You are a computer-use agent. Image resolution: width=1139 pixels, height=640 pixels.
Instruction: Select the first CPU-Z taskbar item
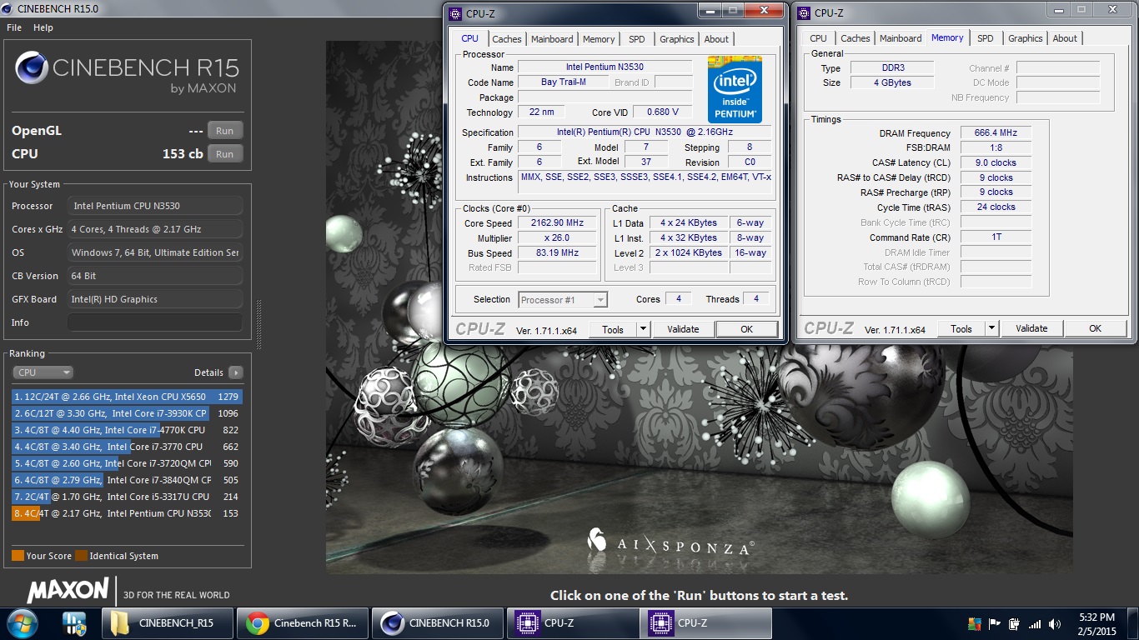tap(572, 622)
